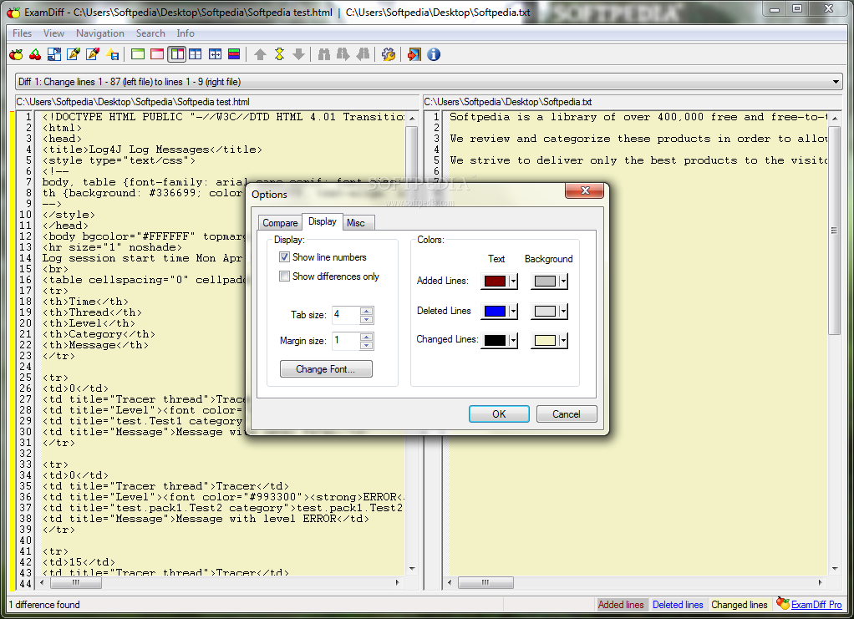Click the Compare files apple icon
Screen dimensions: 854x619
click(17, 54)
